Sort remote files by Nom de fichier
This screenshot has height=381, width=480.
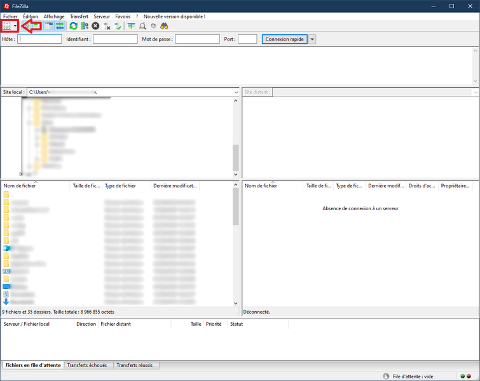coord(273,185)
